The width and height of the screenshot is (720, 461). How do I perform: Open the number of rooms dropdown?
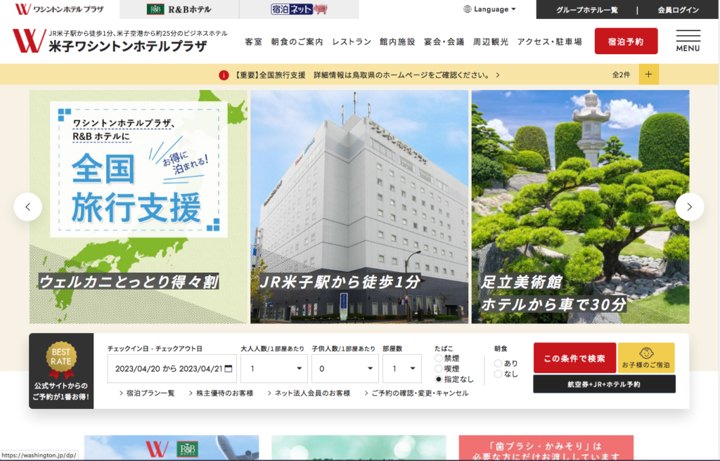point(402,368)
